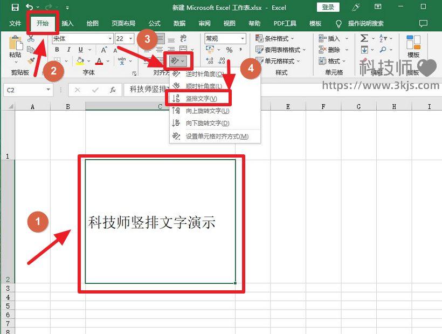This screenshot has width=442, height=334.
Task: Open 设置单元格对齐方式(M) menu option
Action: (x=215, y=137)
